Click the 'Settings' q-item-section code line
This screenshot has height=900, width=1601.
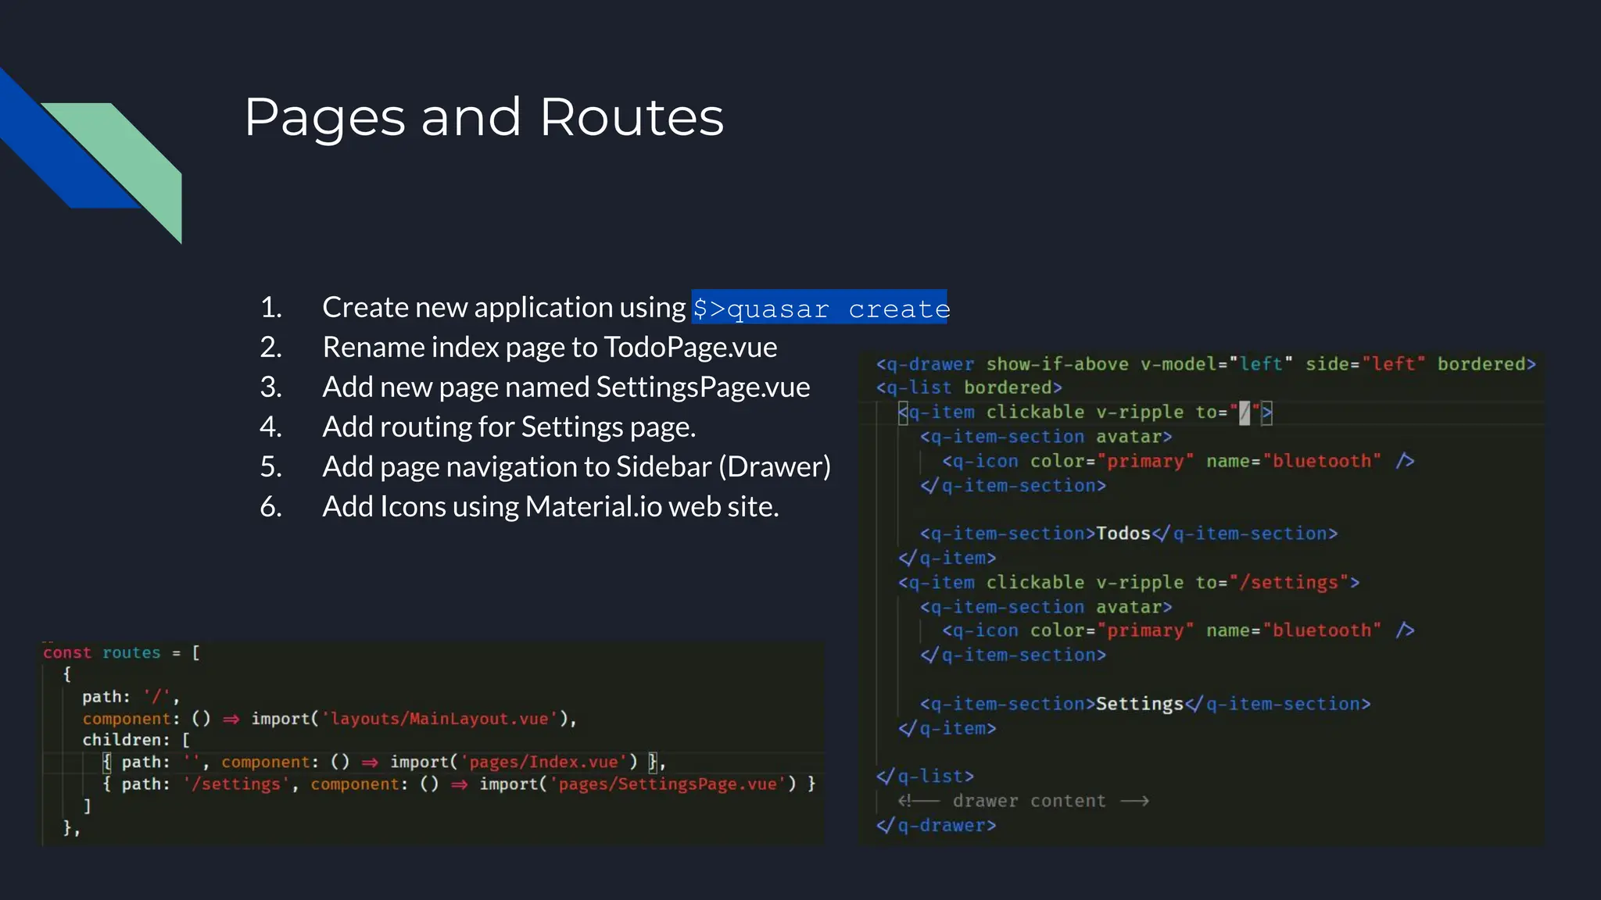tap(1145, 704)
